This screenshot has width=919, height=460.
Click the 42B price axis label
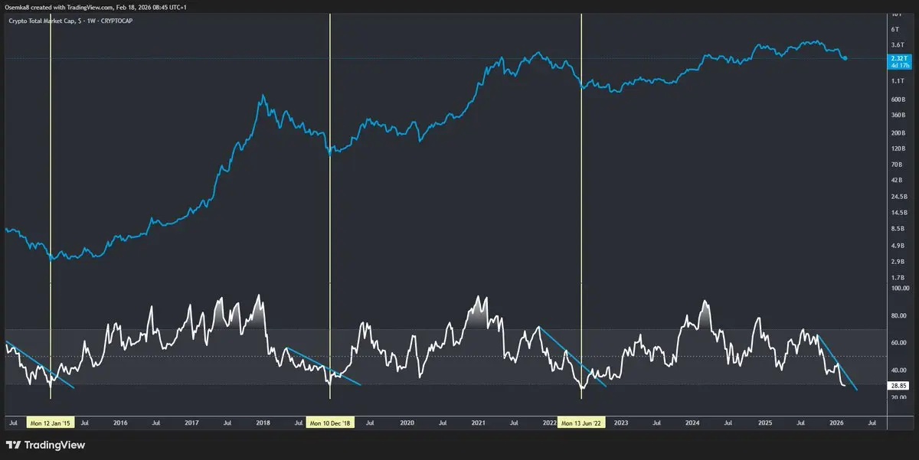point(897,181)
